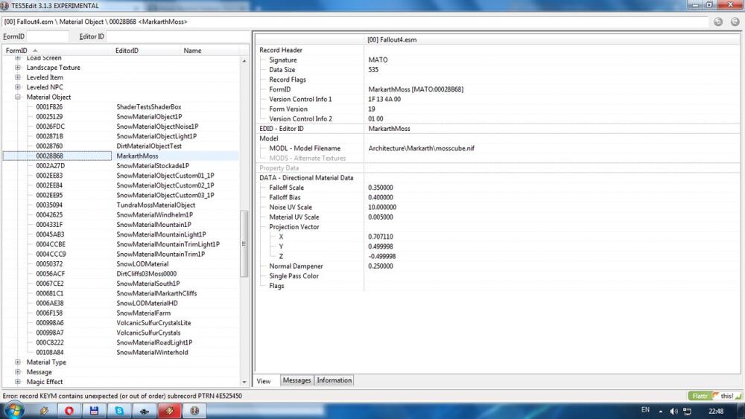This screenshot has height=419, width=745.
Task: Select the SnowMaterialMarkarthCliffs record
Action: click(121, 293)
